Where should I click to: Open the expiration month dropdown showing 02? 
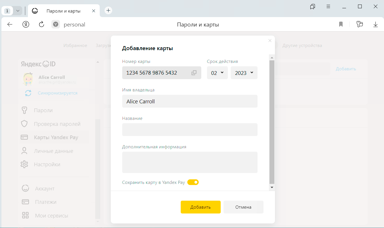point(217,73)
